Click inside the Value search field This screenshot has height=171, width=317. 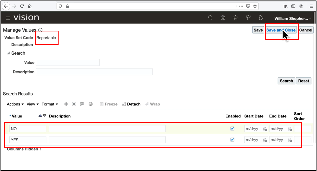68,62
